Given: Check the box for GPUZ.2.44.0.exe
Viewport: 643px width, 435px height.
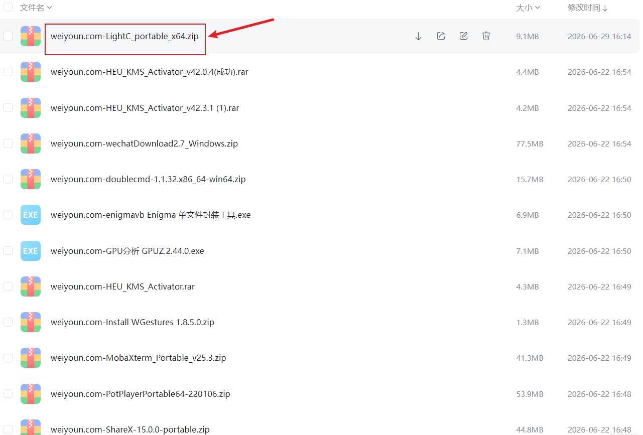Looking at the screenshot, I should pos(8,251).
